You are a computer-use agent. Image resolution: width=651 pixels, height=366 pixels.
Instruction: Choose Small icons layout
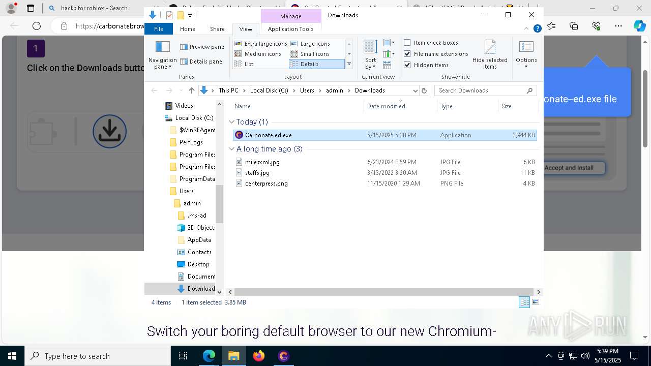(310, 54)
